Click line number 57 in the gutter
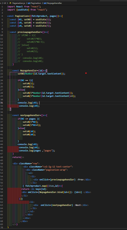This screenshot has height=230, width=127. point(2,186)
